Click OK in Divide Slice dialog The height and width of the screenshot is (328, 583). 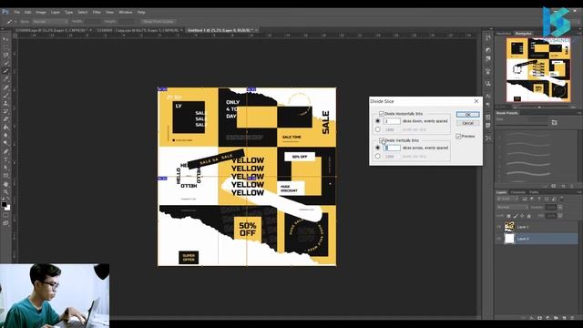pos(467,115)
